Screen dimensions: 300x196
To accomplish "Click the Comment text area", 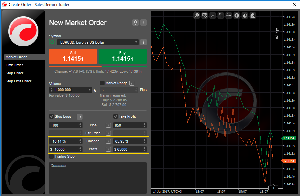I will tap(98, 178).
